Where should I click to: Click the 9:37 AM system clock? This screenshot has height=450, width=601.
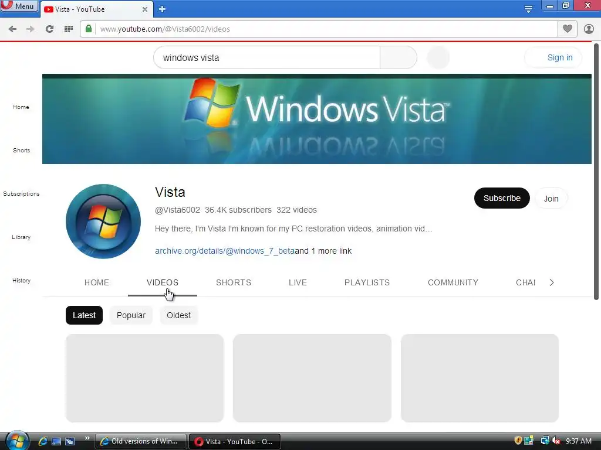(x=579, y=441)
